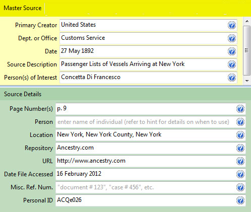Click the Primary Creator label

click(36, 25)
